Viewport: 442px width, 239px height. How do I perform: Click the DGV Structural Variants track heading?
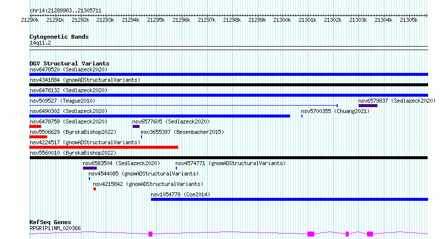(x=70, y=63)
